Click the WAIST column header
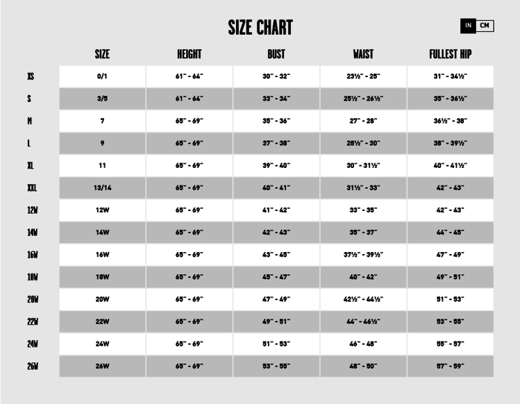This screenshot has height=404, width=520. point(363,54)
